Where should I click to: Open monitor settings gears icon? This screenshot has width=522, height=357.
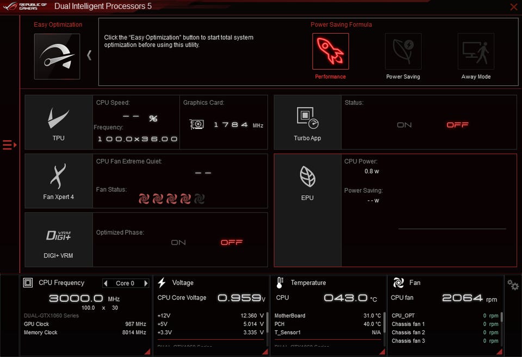(513, 285)
